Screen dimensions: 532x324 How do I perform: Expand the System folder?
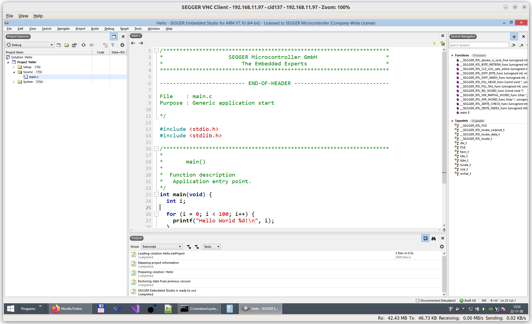14,82
